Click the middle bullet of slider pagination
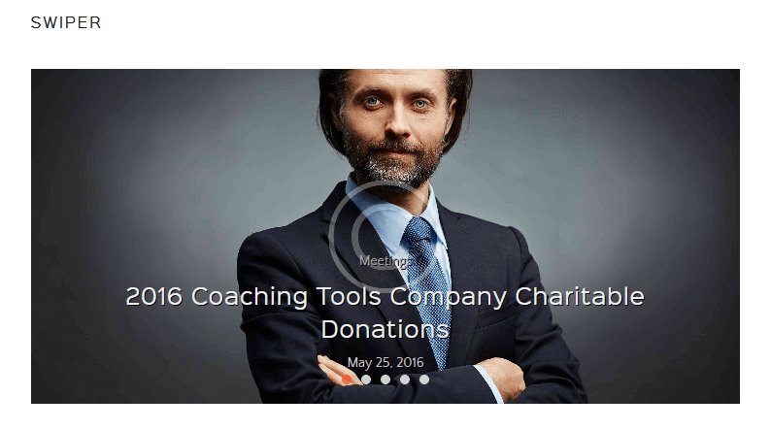 385,380
